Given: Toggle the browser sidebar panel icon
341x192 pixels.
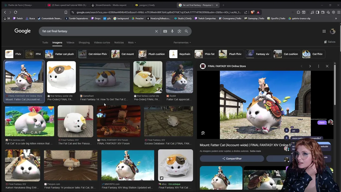Looking at the screenshot, I should [x=318, y=12].
